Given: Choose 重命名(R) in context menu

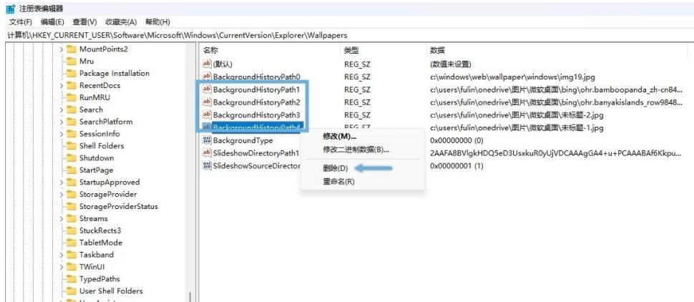Looking at the screenshot, I should (338, 182).
